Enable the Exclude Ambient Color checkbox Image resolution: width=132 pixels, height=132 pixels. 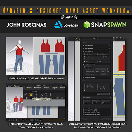[x=83, y=115]
